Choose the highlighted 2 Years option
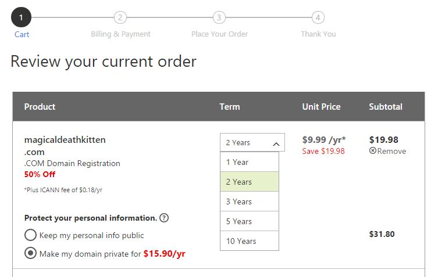The height and width of the screenshot is (277, 431). 250,181
